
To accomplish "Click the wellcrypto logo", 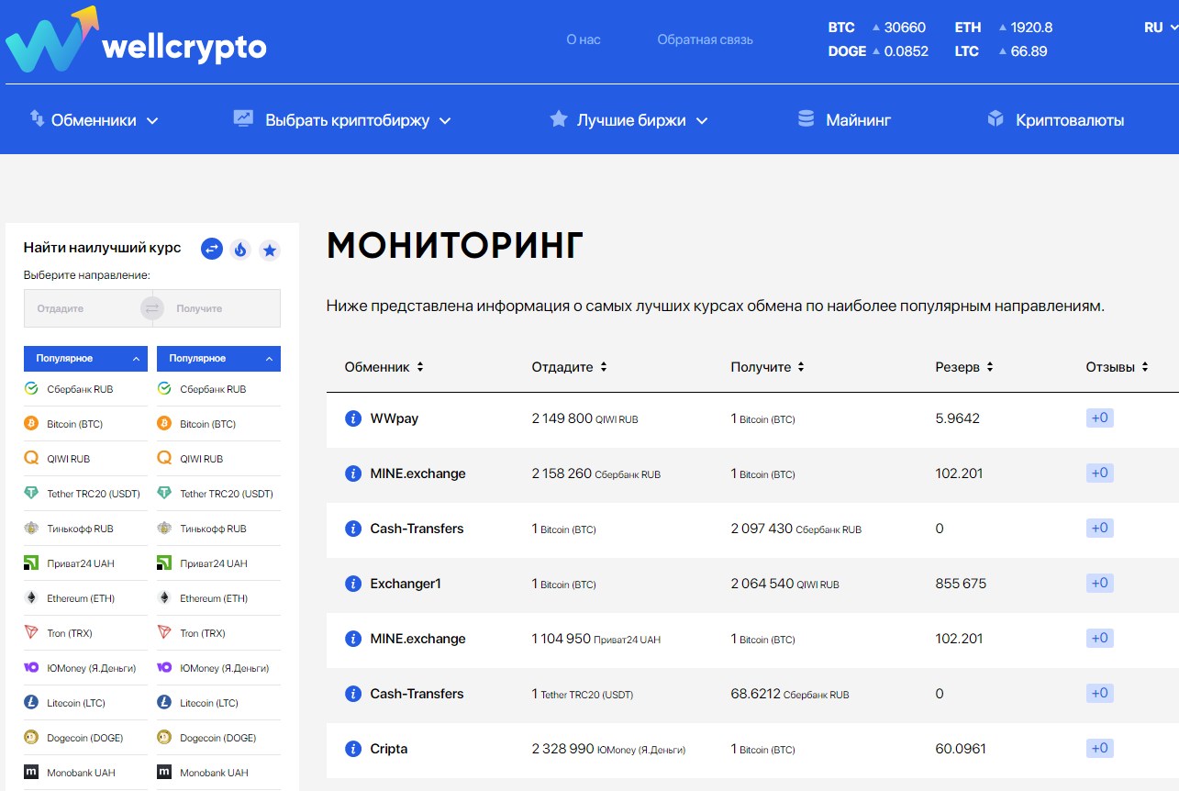I will (x=136, y=41).
